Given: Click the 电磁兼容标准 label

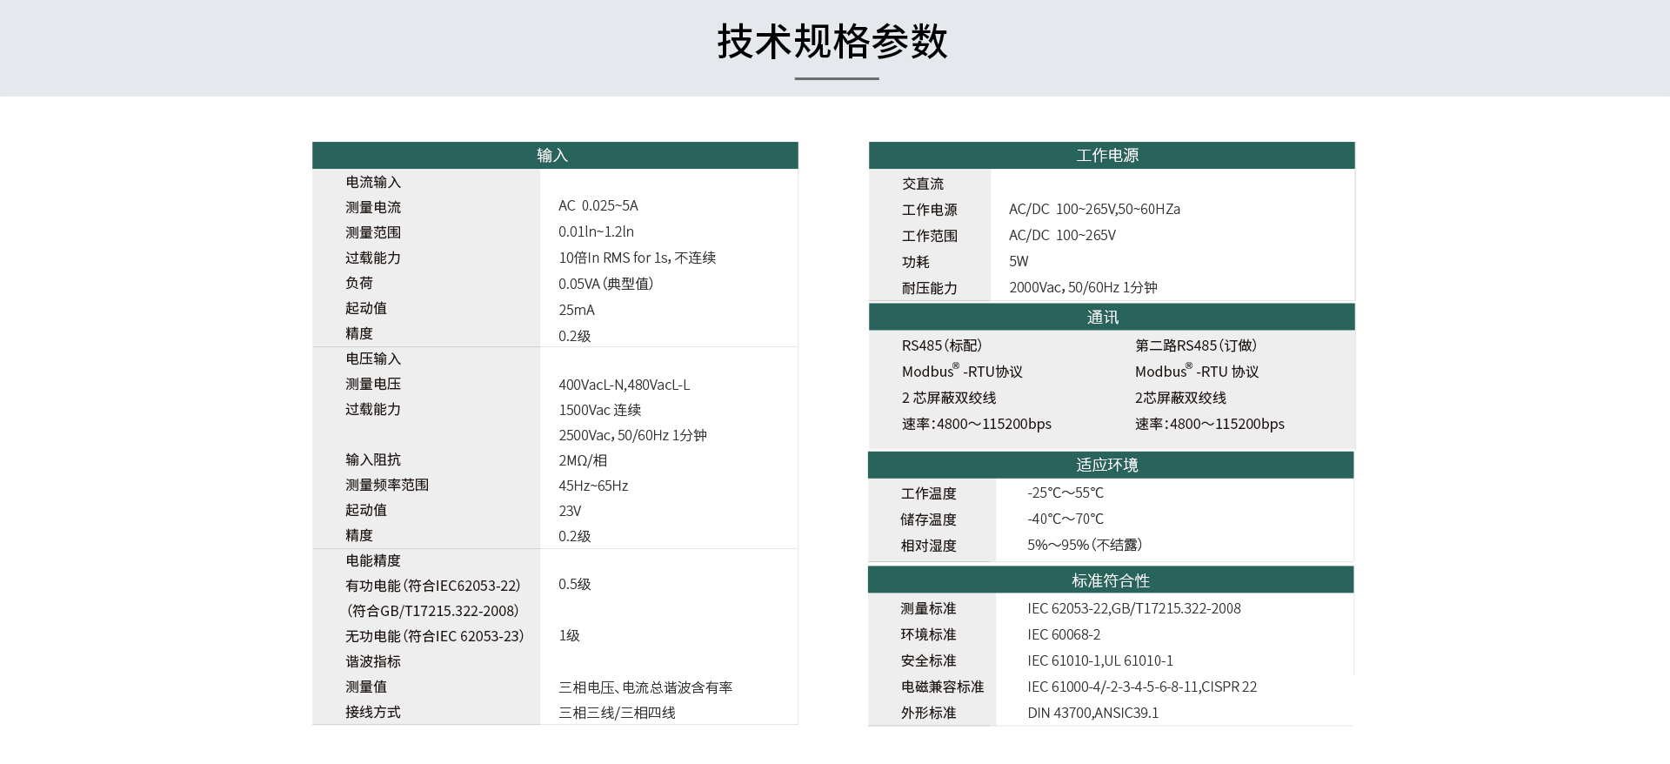Looking at the screenshot, I should pyautogui.click(x=943, y=687).
